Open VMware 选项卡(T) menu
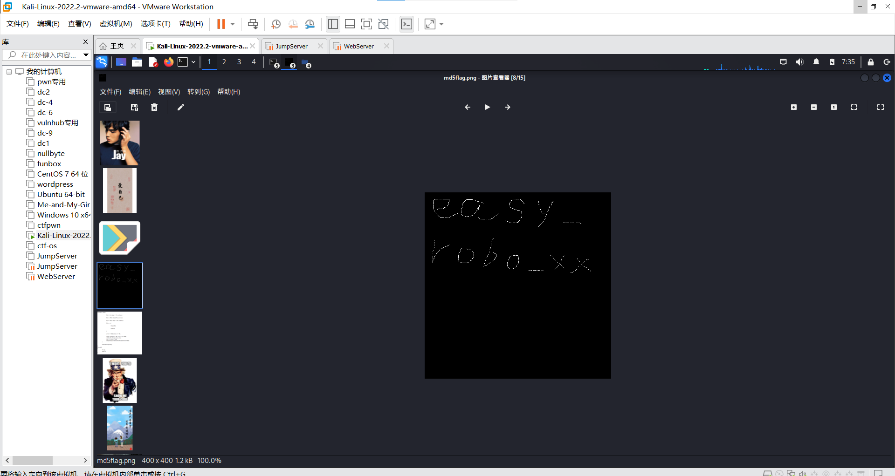895x476 pixels. click(x=156, y=24)
